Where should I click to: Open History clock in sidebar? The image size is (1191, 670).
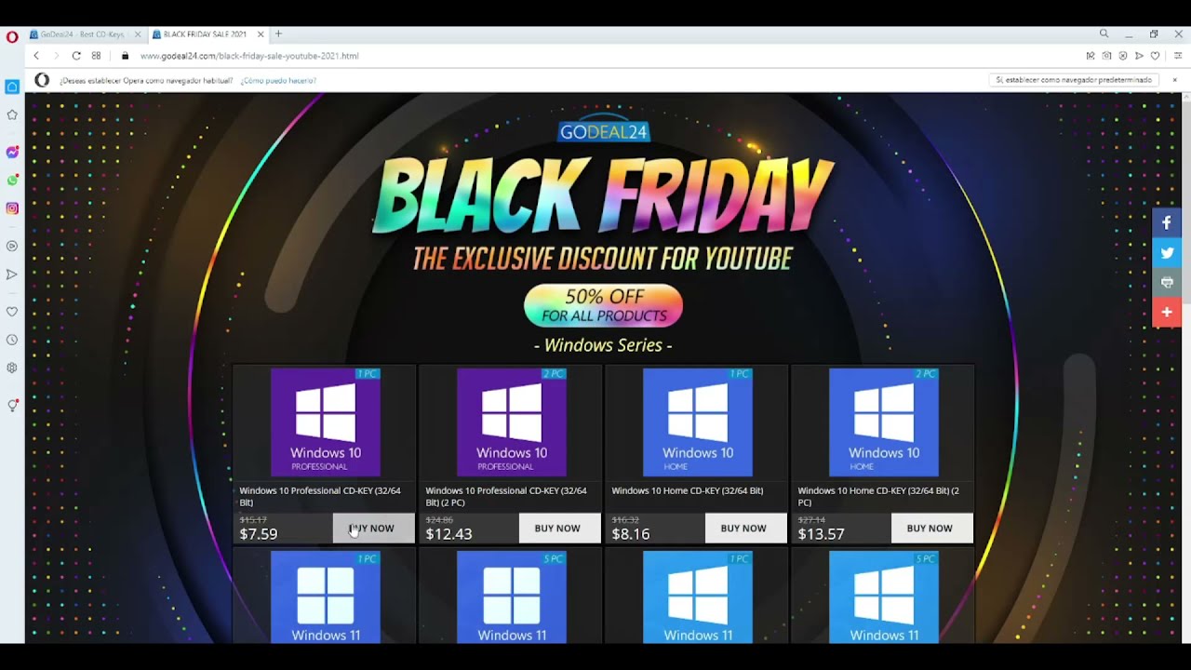pos(12,340)
